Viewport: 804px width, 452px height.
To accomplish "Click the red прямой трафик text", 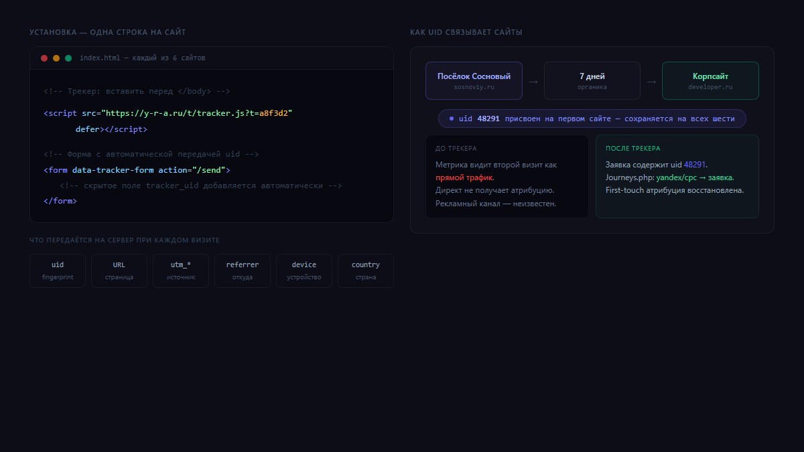I will [x=464, y=177].
